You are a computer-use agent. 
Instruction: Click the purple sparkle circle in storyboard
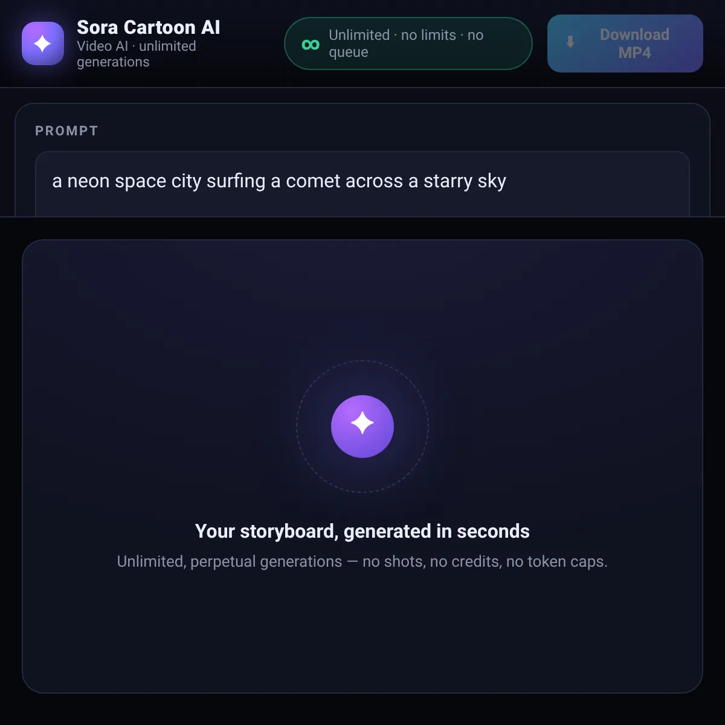pyautogui.click(x=362, y=427)
